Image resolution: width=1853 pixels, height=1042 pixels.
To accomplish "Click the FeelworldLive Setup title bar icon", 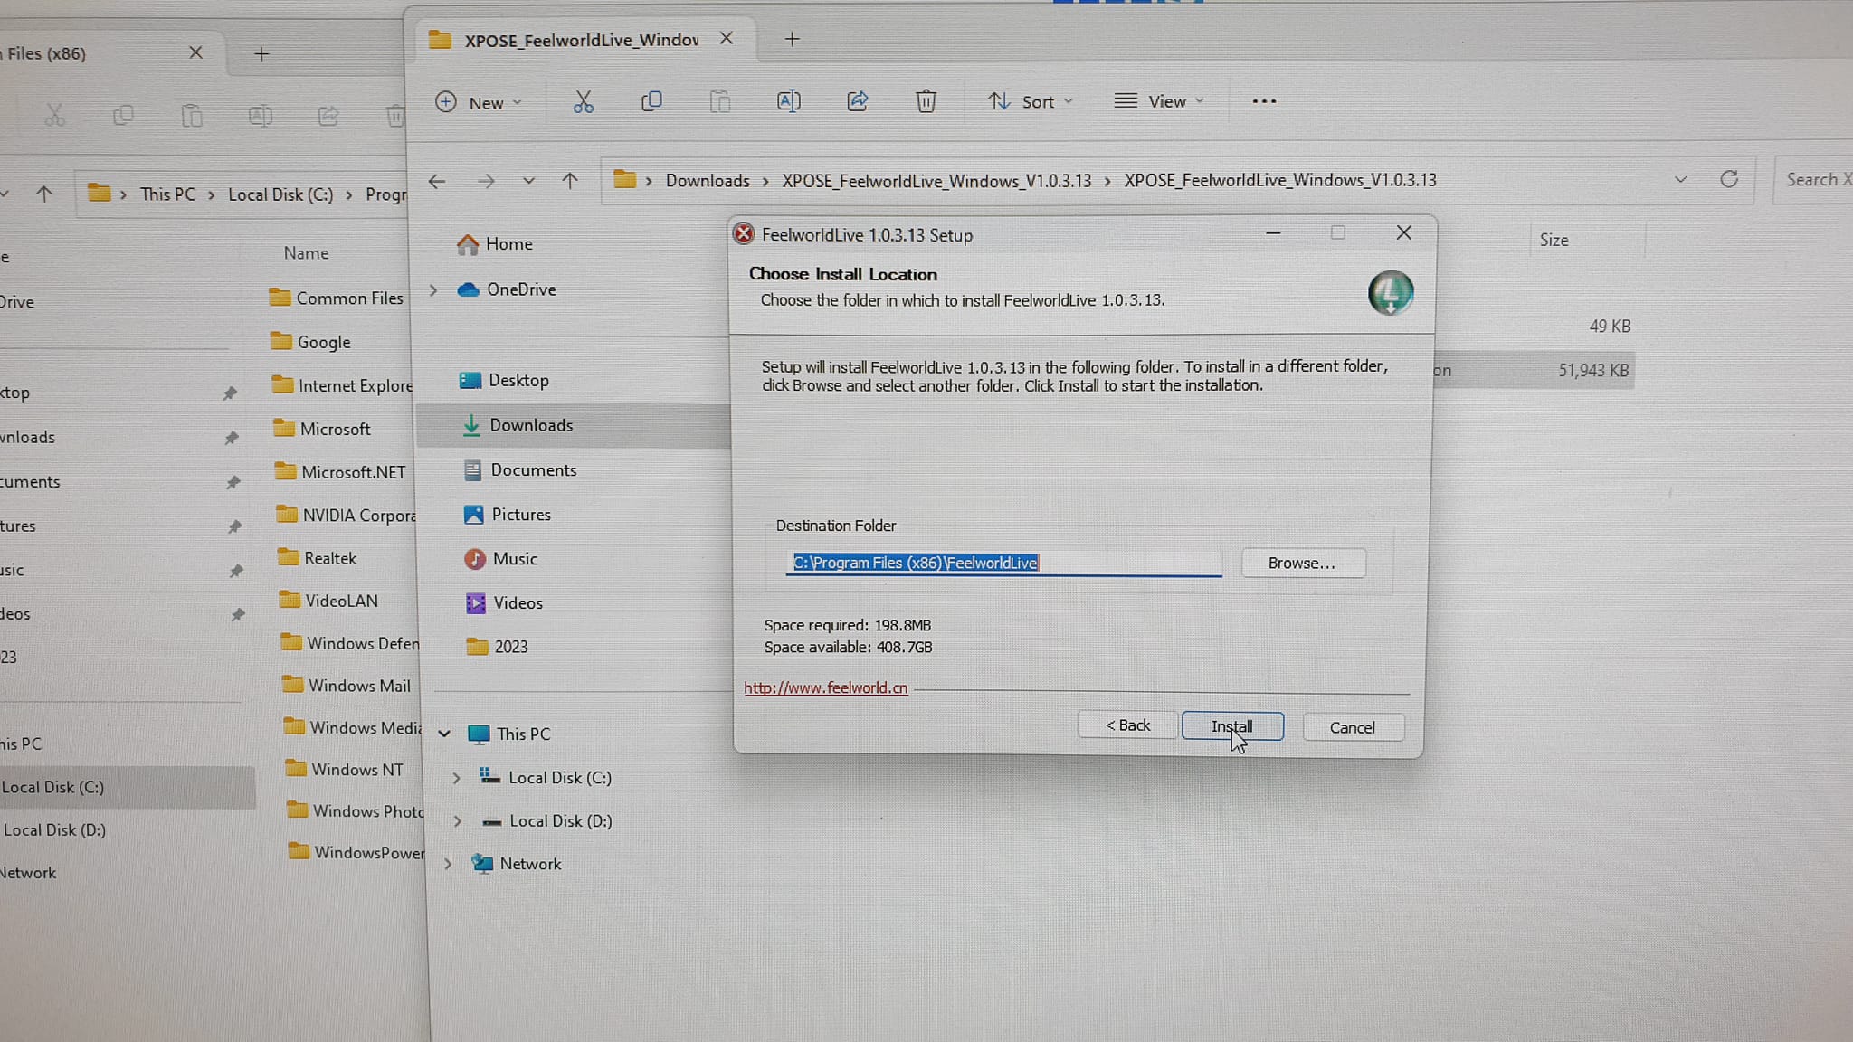I will coord(744,234).
